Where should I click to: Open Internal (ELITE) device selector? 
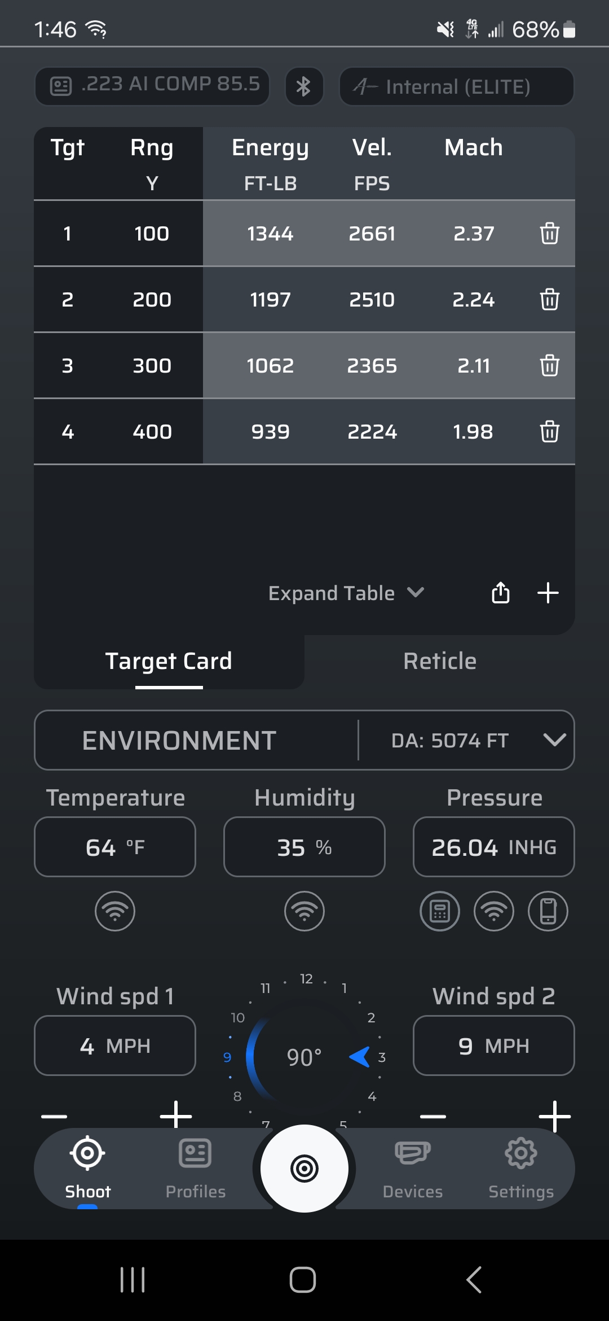pyautogui.click(x=457, y=86)
